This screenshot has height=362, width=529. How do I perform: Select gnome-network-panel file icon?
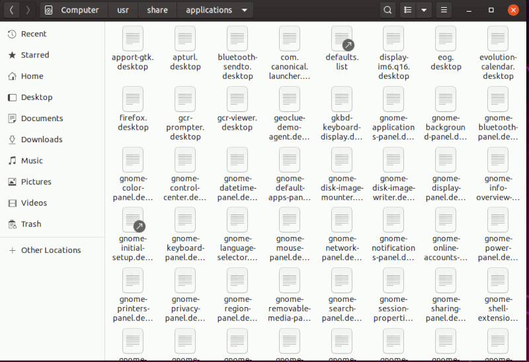342,220
